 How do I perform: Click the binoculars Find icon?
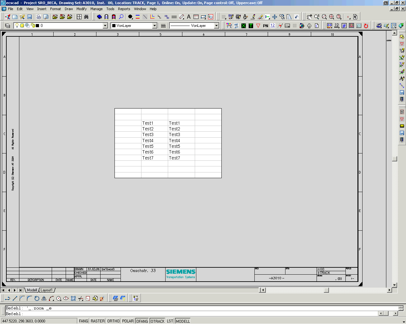point(86,17)
